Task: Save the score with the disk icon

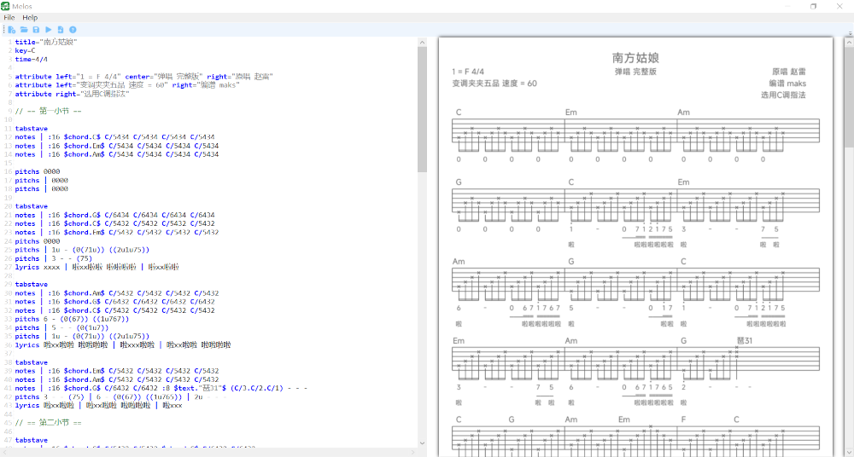Action: coord(36,29)
